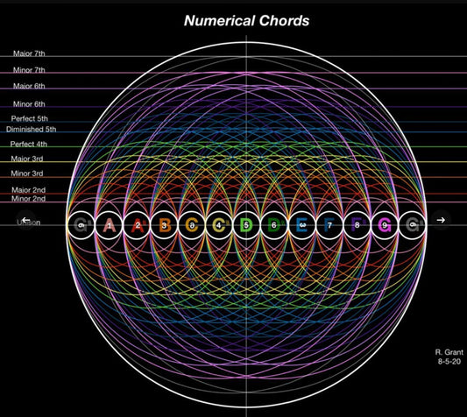Screen dimensions: 467x417
Task: Click the pink A circle numbered 1
Action: pos(109,225)
